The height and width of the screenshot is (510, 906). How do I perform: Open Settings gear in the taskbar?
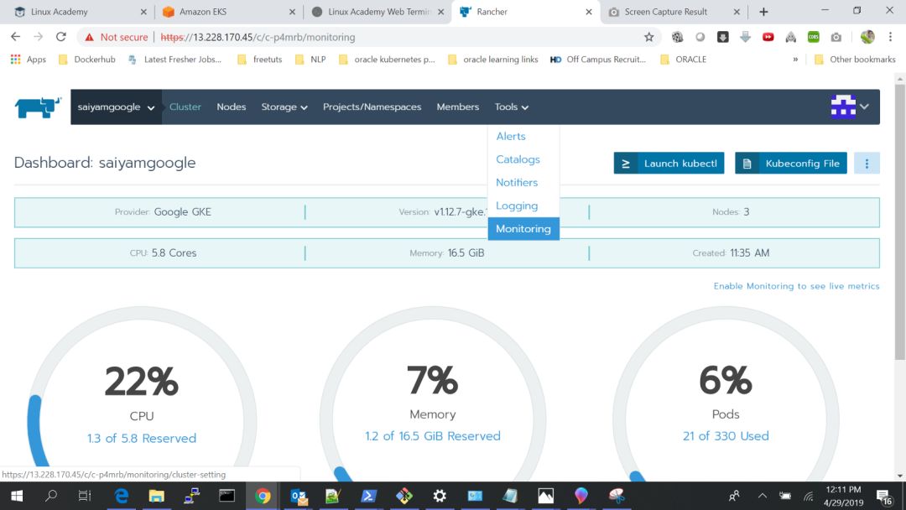point(440,496)
